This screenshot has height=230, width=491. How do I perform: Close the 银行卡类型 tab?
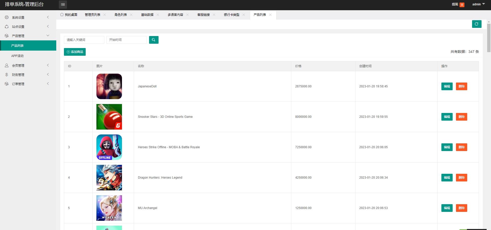244,15
